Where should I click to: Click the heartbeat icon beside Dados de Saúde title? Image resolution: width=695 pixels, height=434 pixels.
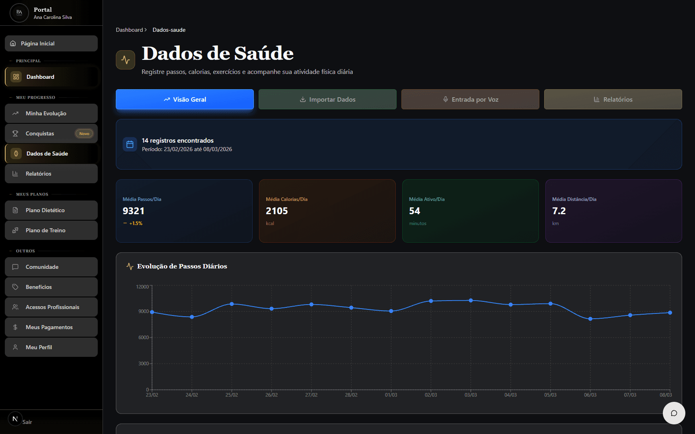(x=125, y=59)
